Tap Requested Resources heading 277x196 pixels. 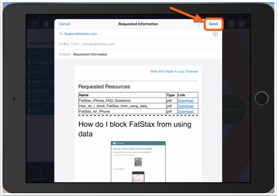click(x=104, y=87)
